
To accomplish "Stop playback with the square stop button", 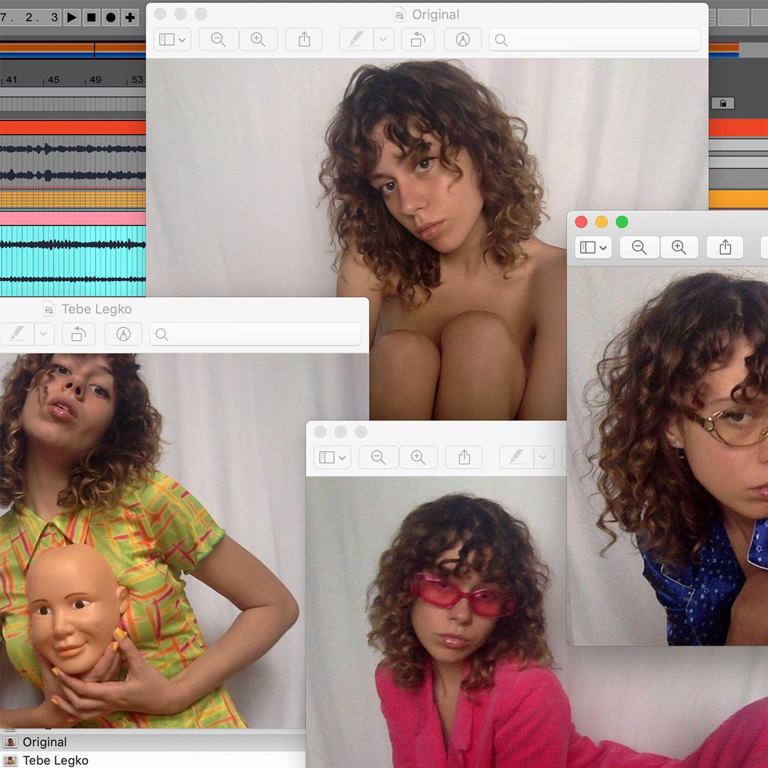I will tap(91, 17).
